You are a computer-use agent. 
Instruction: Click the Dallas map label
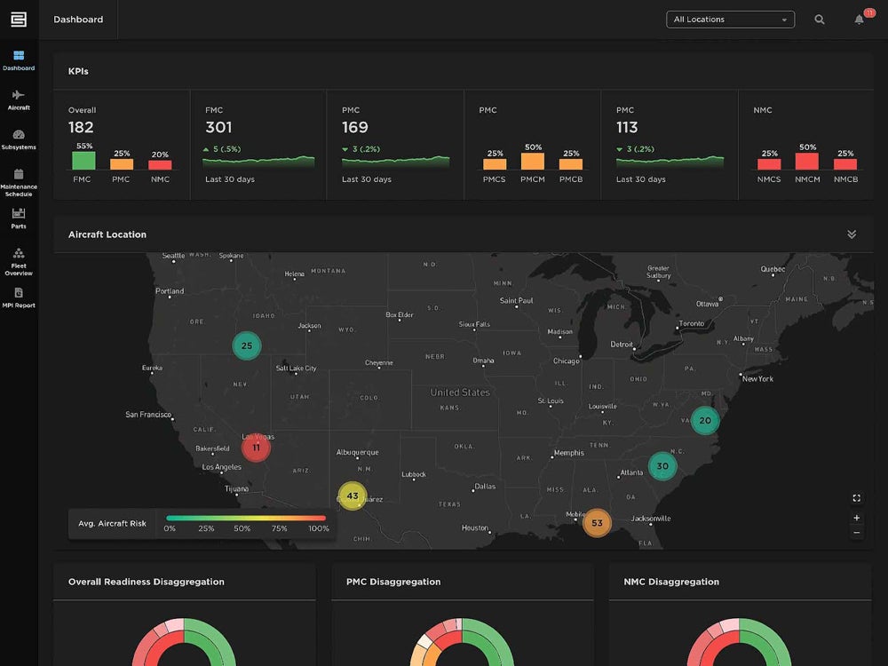(x=485, y=487)
